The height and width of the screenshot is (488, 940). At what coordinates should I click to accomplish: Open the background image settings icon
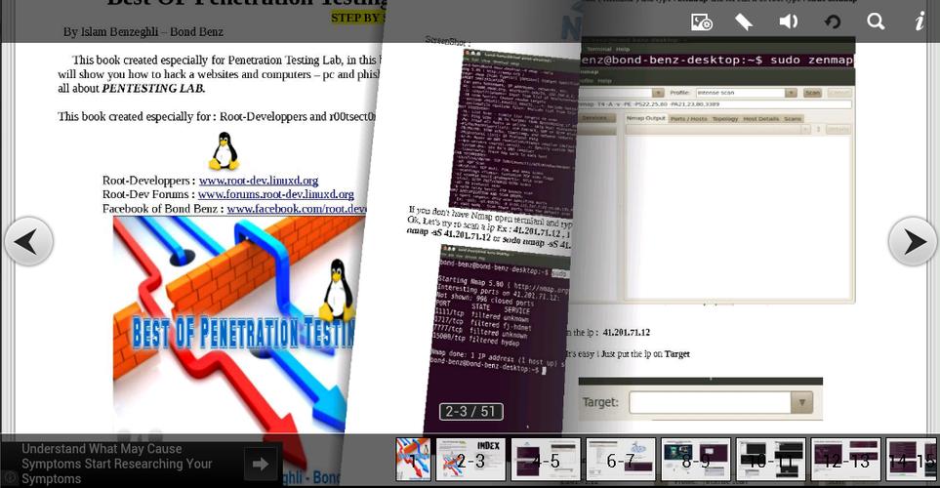click(701, 21)
